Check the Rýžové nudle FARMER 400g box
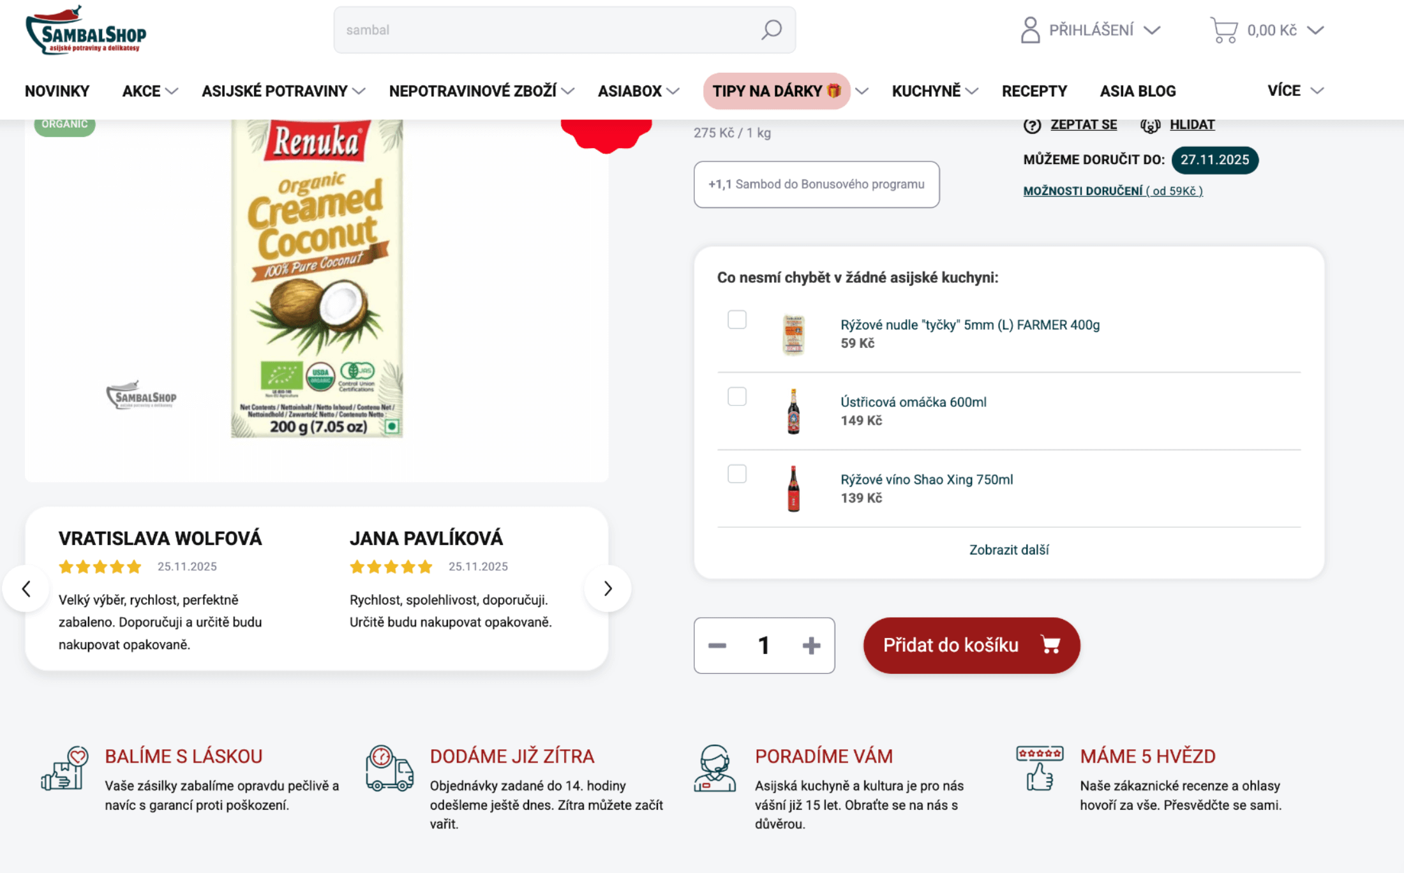 pyautogui.click(x=737, y=319)
